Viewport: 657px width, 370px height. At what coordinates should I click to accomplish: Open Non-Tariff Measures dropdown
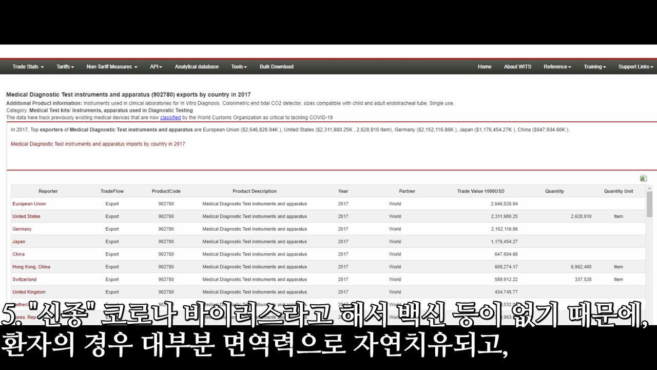tap(112, 67)
